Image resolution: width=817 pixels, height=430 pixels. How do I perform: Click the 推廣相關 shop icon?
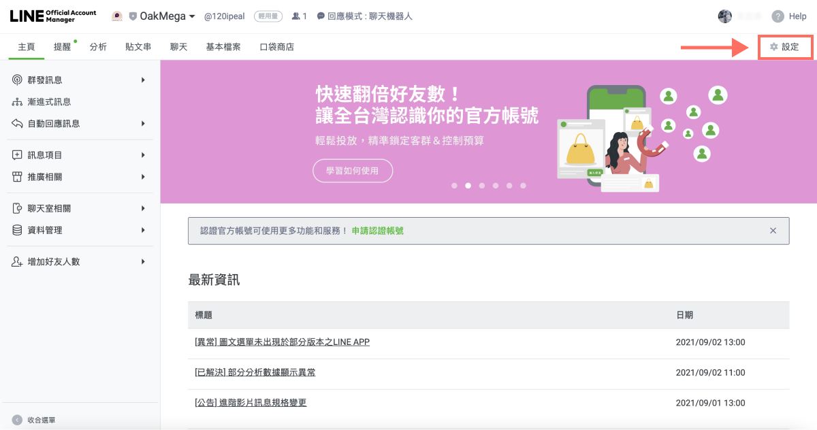[17, 177]
